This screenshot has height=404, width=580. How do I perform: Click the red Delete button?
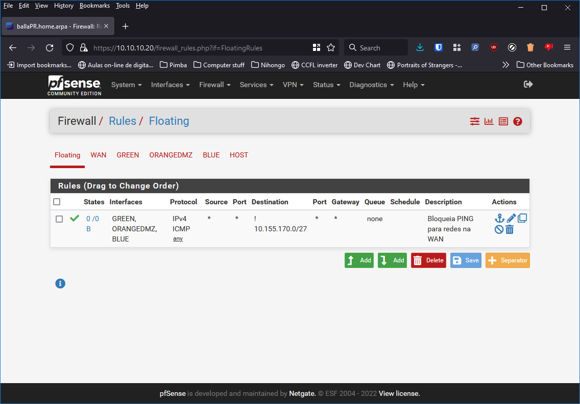428,260
